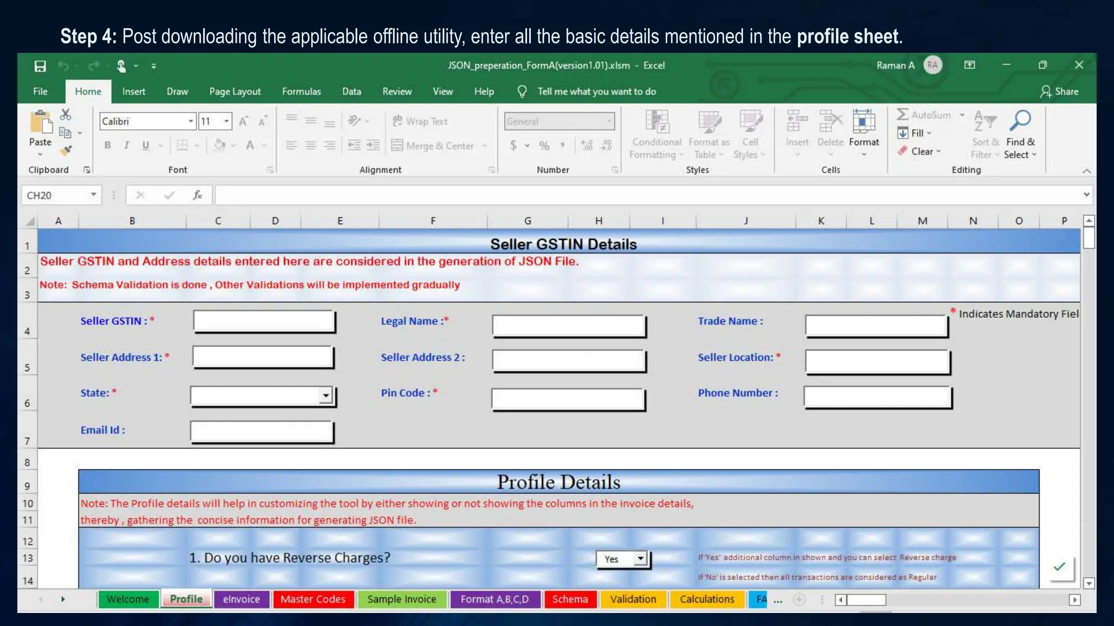Click the Format Painter brush icon
Viewport: 1114px width, 626px height.
coord(66,151)
